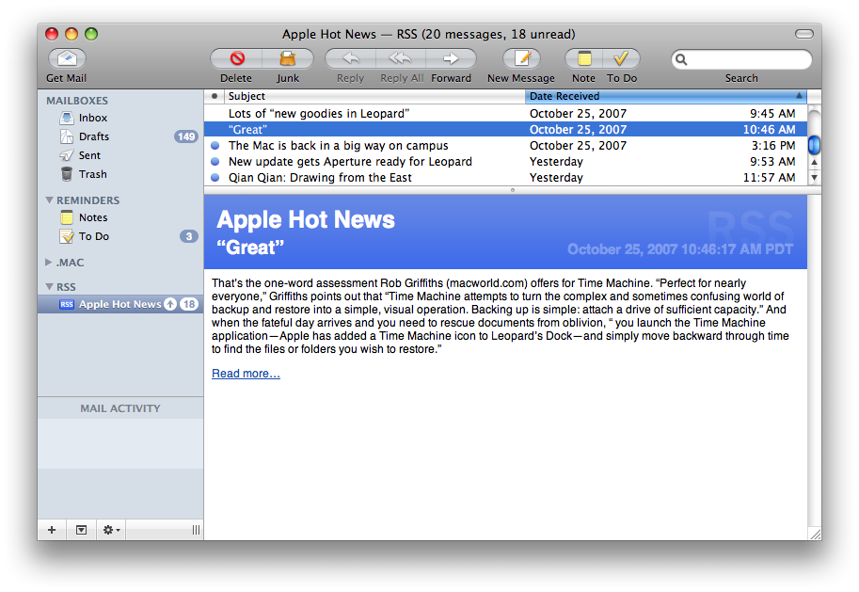Select "The Mac is back in a big way on campus"
Viewport: 859px width, 592px height.
tap(505, 145)
